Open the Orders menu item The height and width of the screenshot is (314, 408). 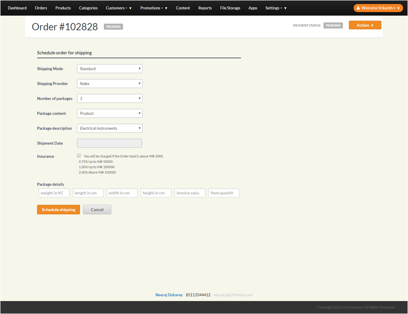pos(41,8)
